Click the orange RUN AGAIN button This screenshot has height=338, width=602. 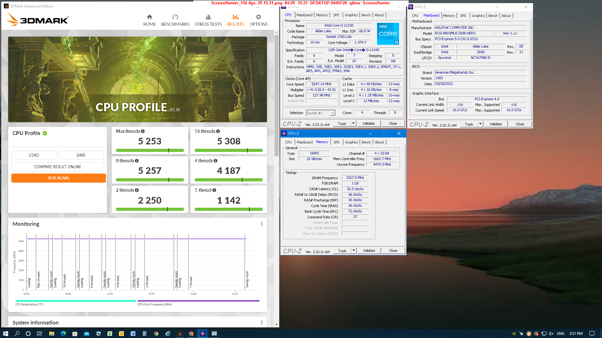tap(59, 178)
